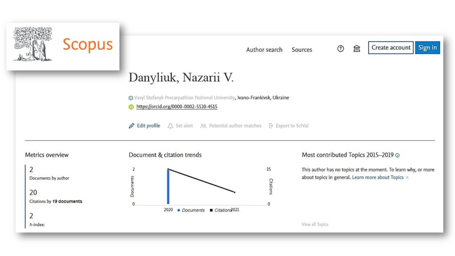Viewport: 455px width, 256px height.
Task: Click the '2020' label on the chart axis
Action: tap(168, 210)
